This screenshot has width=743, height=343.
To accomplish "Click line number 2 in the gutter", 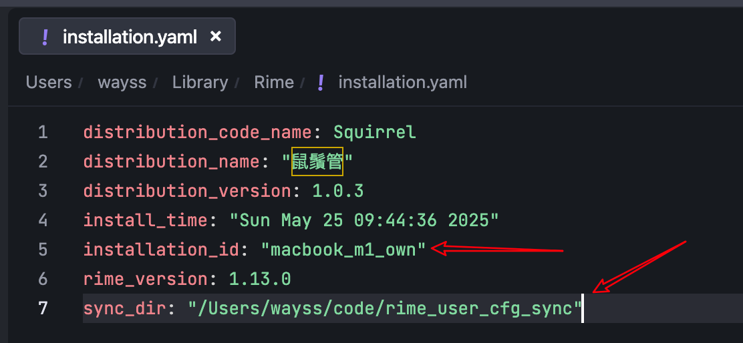I will click(43, 161).
